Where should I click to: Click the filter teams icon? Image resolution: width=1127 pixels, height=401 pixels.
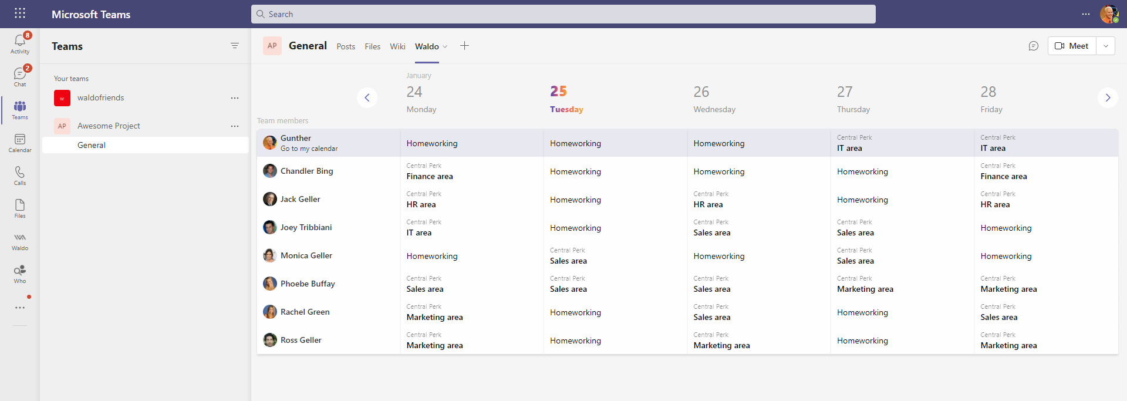click(x=235, y=46)
